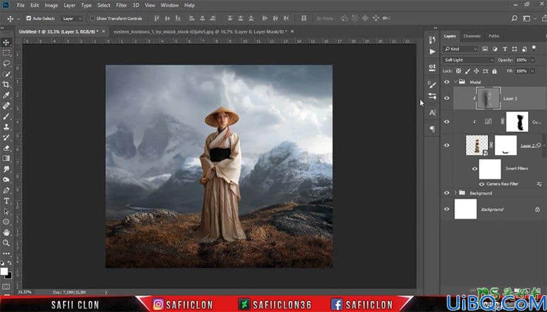Expand the Background group chevron

(x=455, y=193)
